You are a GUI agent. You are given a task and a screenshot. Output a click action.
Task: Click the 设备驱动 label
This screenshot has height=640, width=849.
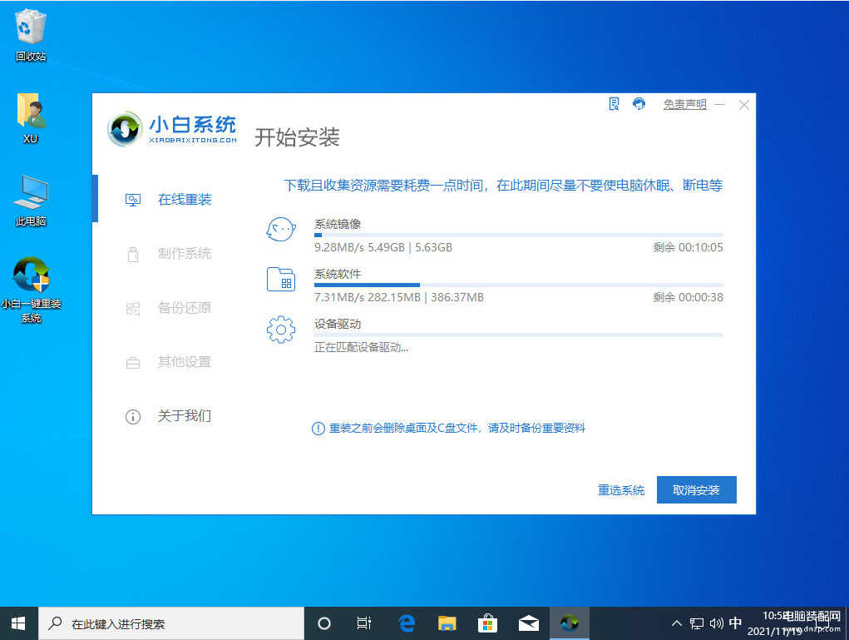tap(338, 324)
